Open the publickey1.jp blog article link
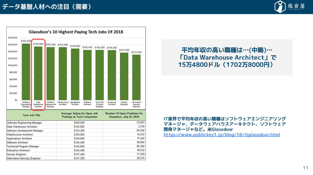 point(222,135)
